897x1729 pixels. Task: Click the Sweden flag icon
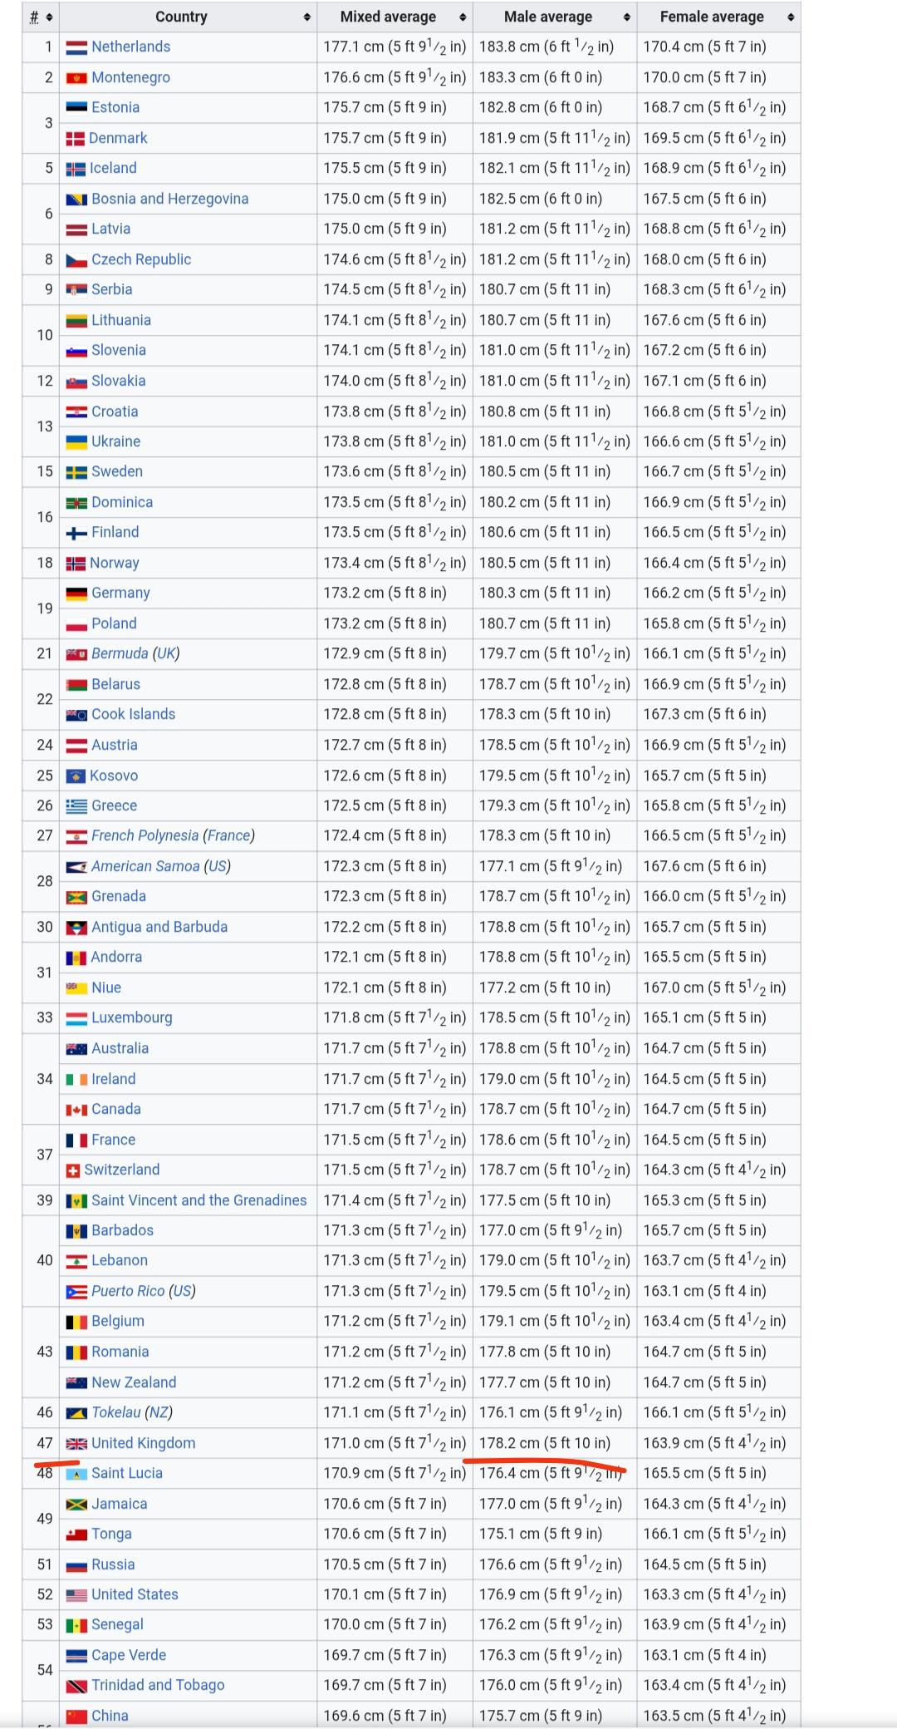pyautogui.click(x=76, y=472)
